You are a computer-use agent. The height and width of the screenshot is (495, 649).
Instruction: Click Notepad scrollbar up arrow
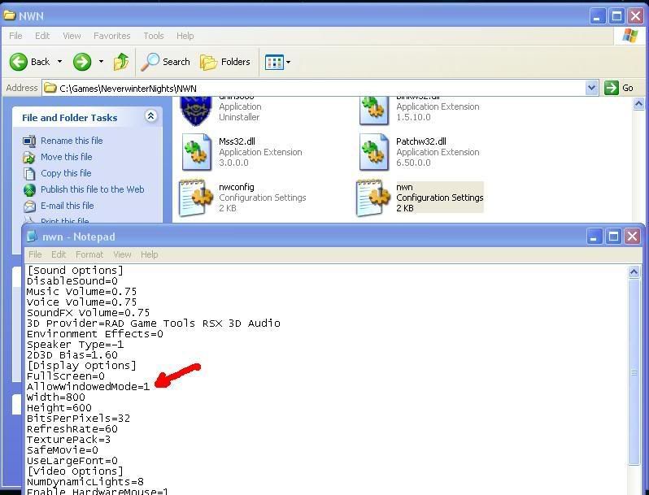[634, 271]
